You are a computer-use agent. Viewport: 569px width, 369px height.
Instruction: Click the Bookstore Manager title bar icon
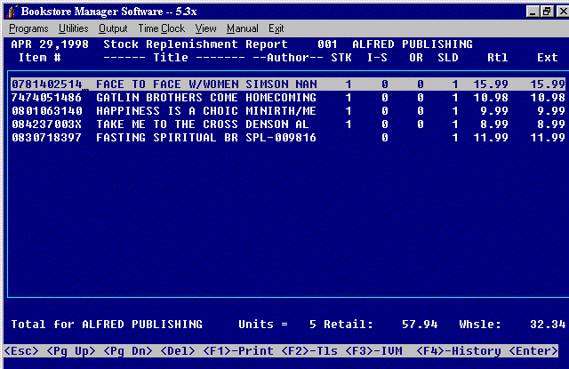[x=12, y=12]
